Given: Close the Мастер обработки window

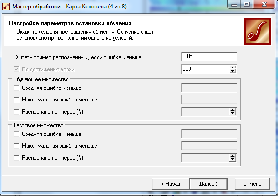Looking at the screenshot, I should 264,5.
